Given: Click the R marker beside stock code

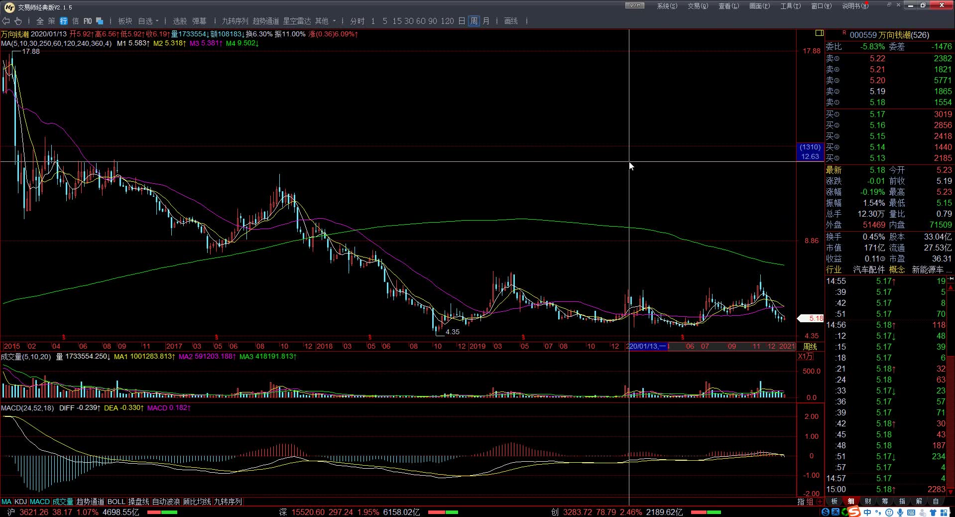Looking at the screenshot, I should point(844,33).
